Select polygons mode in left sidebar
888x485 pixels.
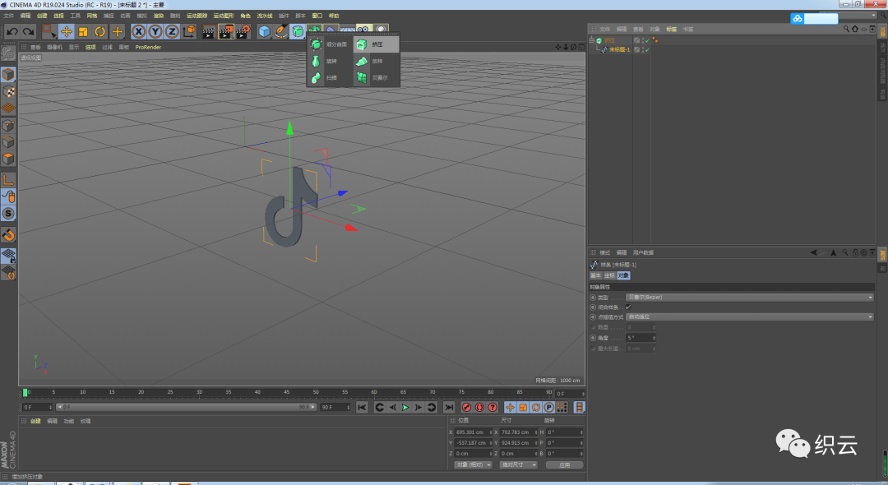(x=8, y=159)
